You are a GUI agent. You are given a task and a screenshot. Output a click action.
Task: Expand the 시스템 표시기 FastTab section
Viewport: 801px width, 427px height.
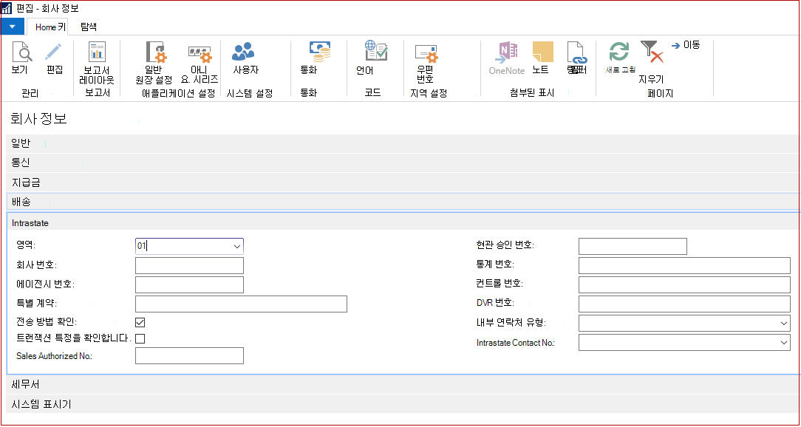pyautogui.click(x=403, y=404)
